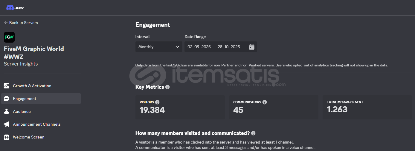The height and width of the screenshot is (151, 415).
Task: Click info icon beside visited and communicated heading
Action: pyautogui.click(x=253, y=133)
